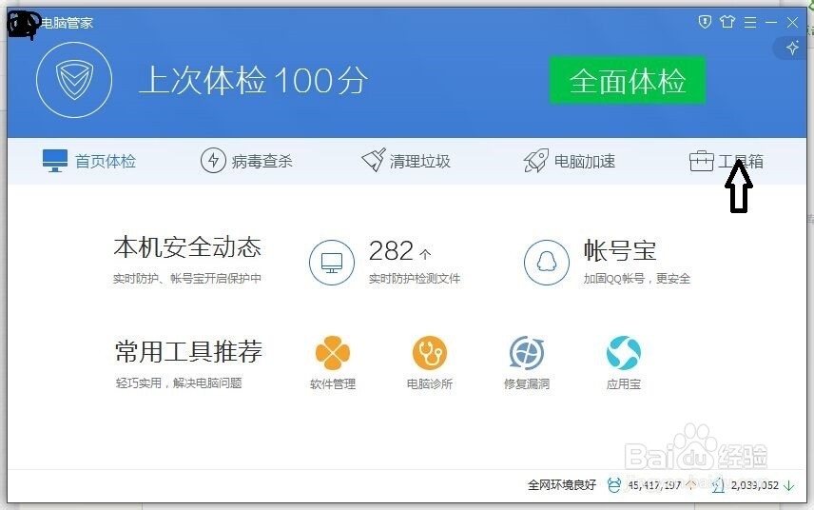Click the monitor icon beside 282 个
The width and height of the screenshot is (814, 510).
click(332, 263)
